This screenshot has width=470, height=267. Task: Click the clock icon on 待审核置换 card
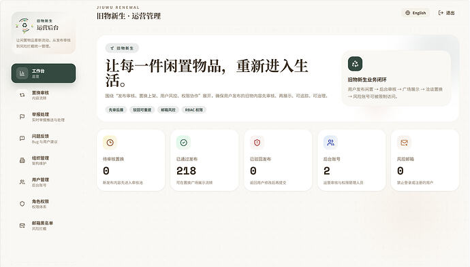pos(110,143)
